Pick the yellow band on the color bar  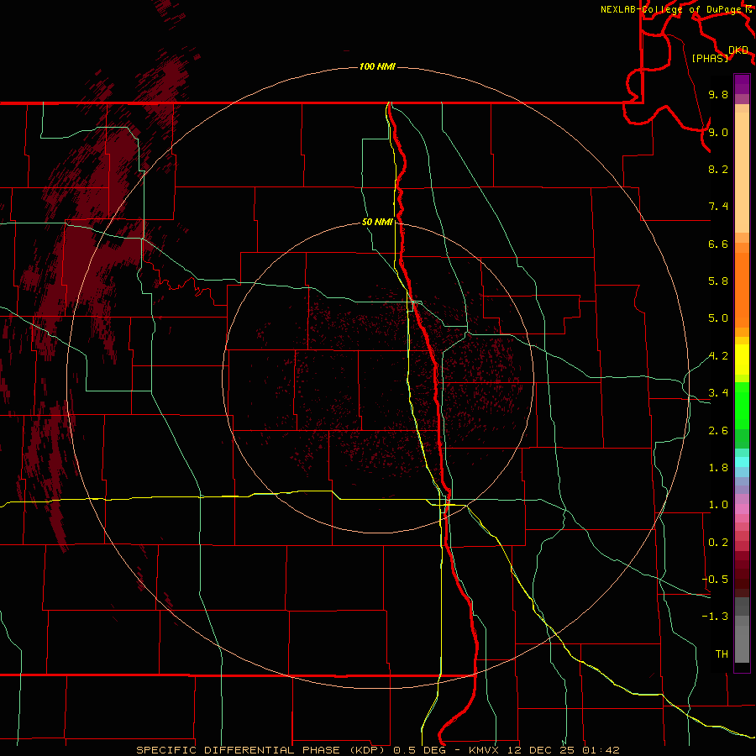tap(742, 360)
